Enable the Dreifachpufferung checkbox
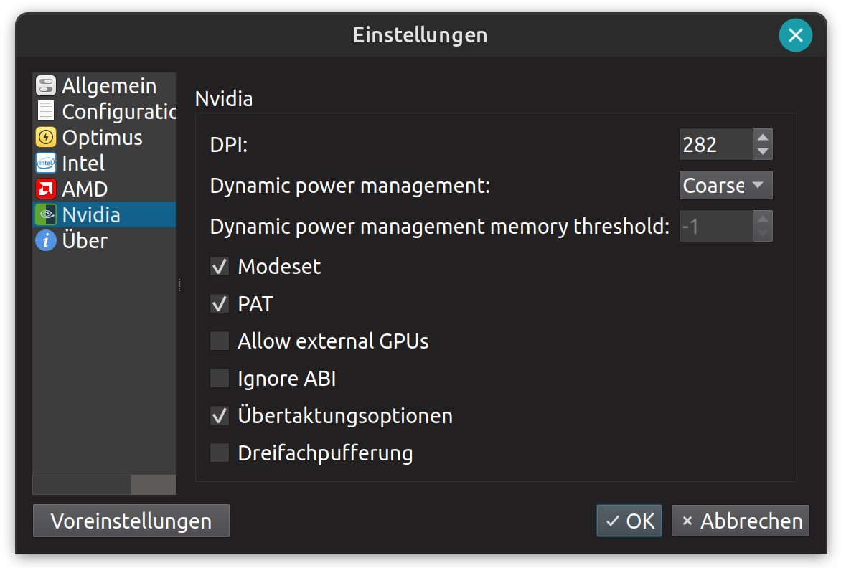 pos(220,453)
